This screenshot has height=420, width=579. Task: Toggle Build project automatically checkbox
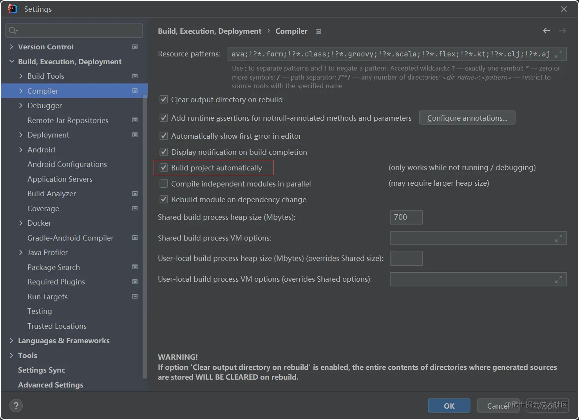tap(164, 168)
